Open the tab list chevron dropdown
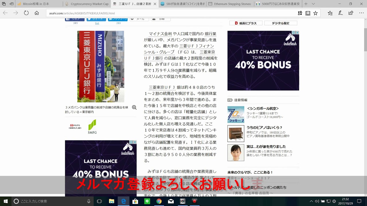Viewport: 367px width, 206px height. 313,4
